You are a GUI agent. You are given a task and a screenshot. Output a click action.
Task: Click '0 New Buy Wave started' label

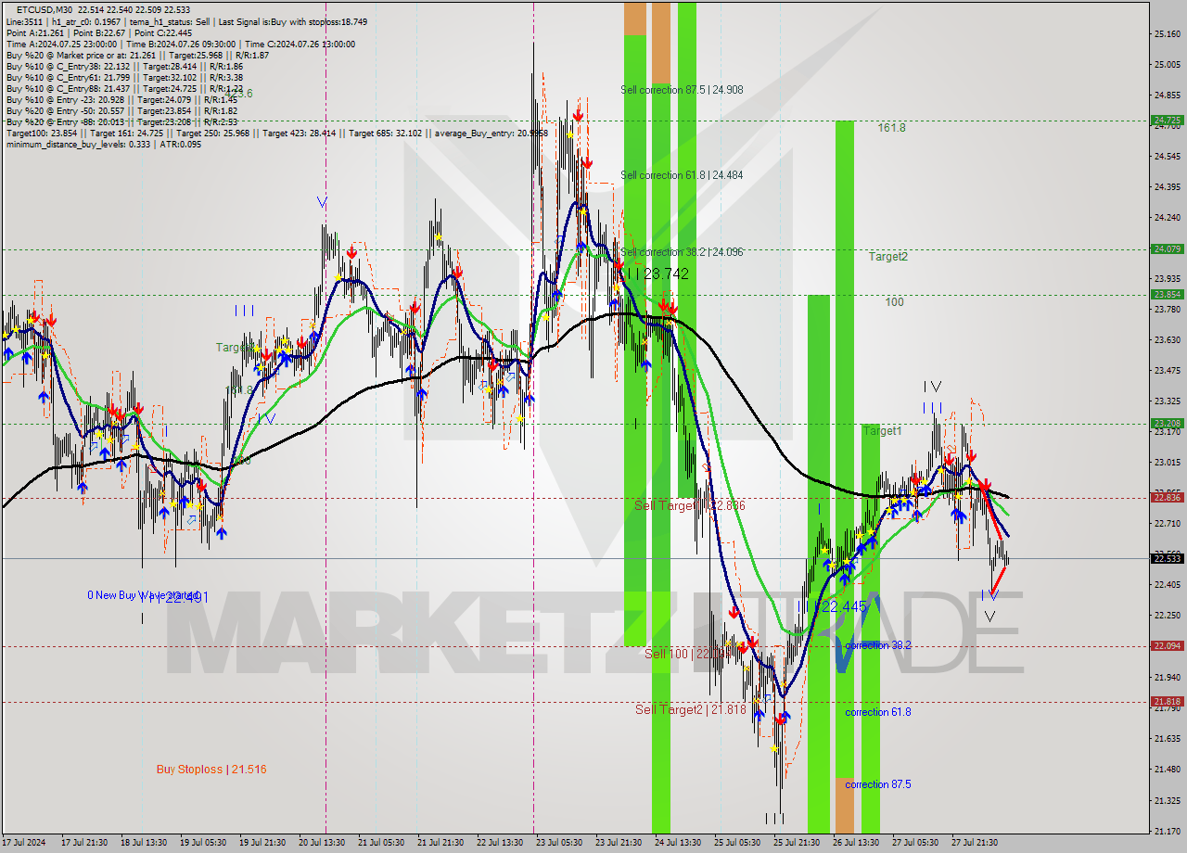143,595
